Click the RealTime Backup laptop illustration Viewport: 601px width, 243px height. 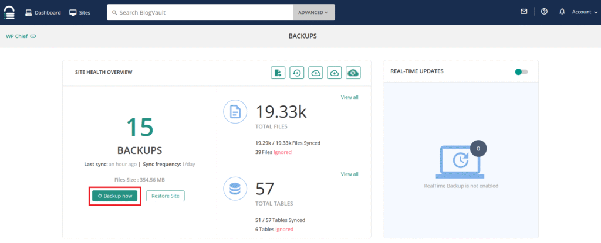[460, 160]
